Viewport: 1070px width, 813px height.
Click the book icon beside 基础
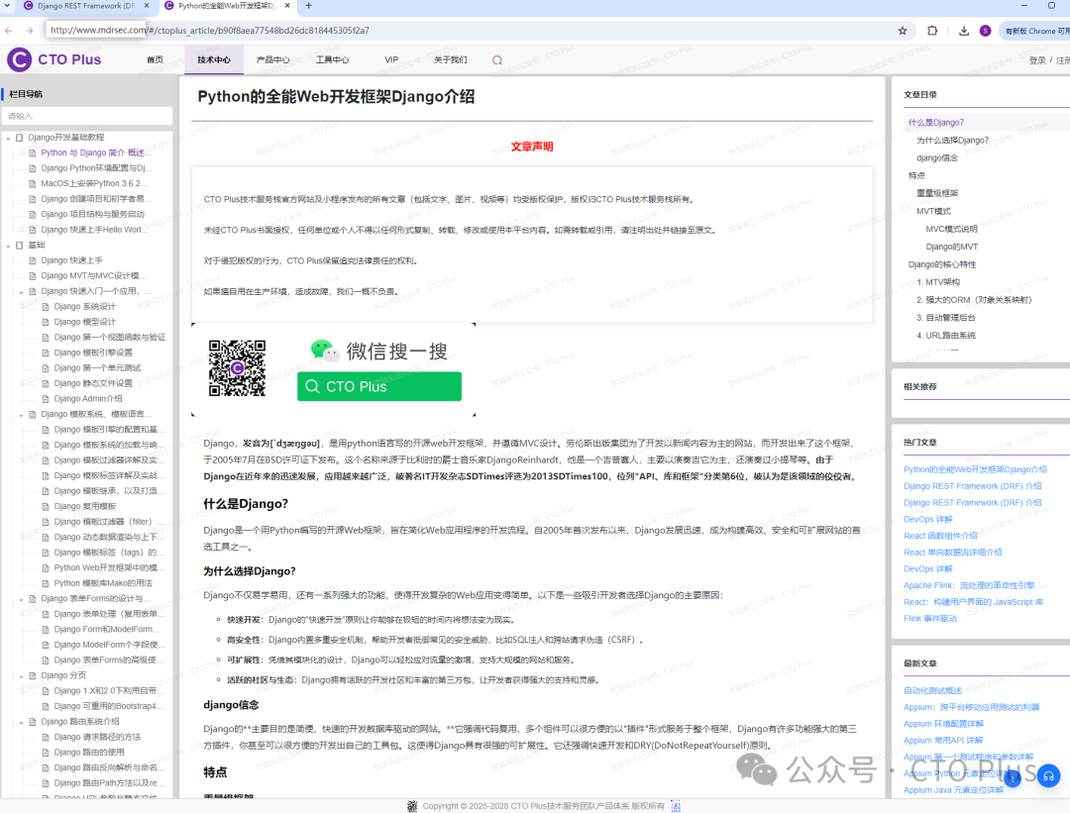click(19, 246)
